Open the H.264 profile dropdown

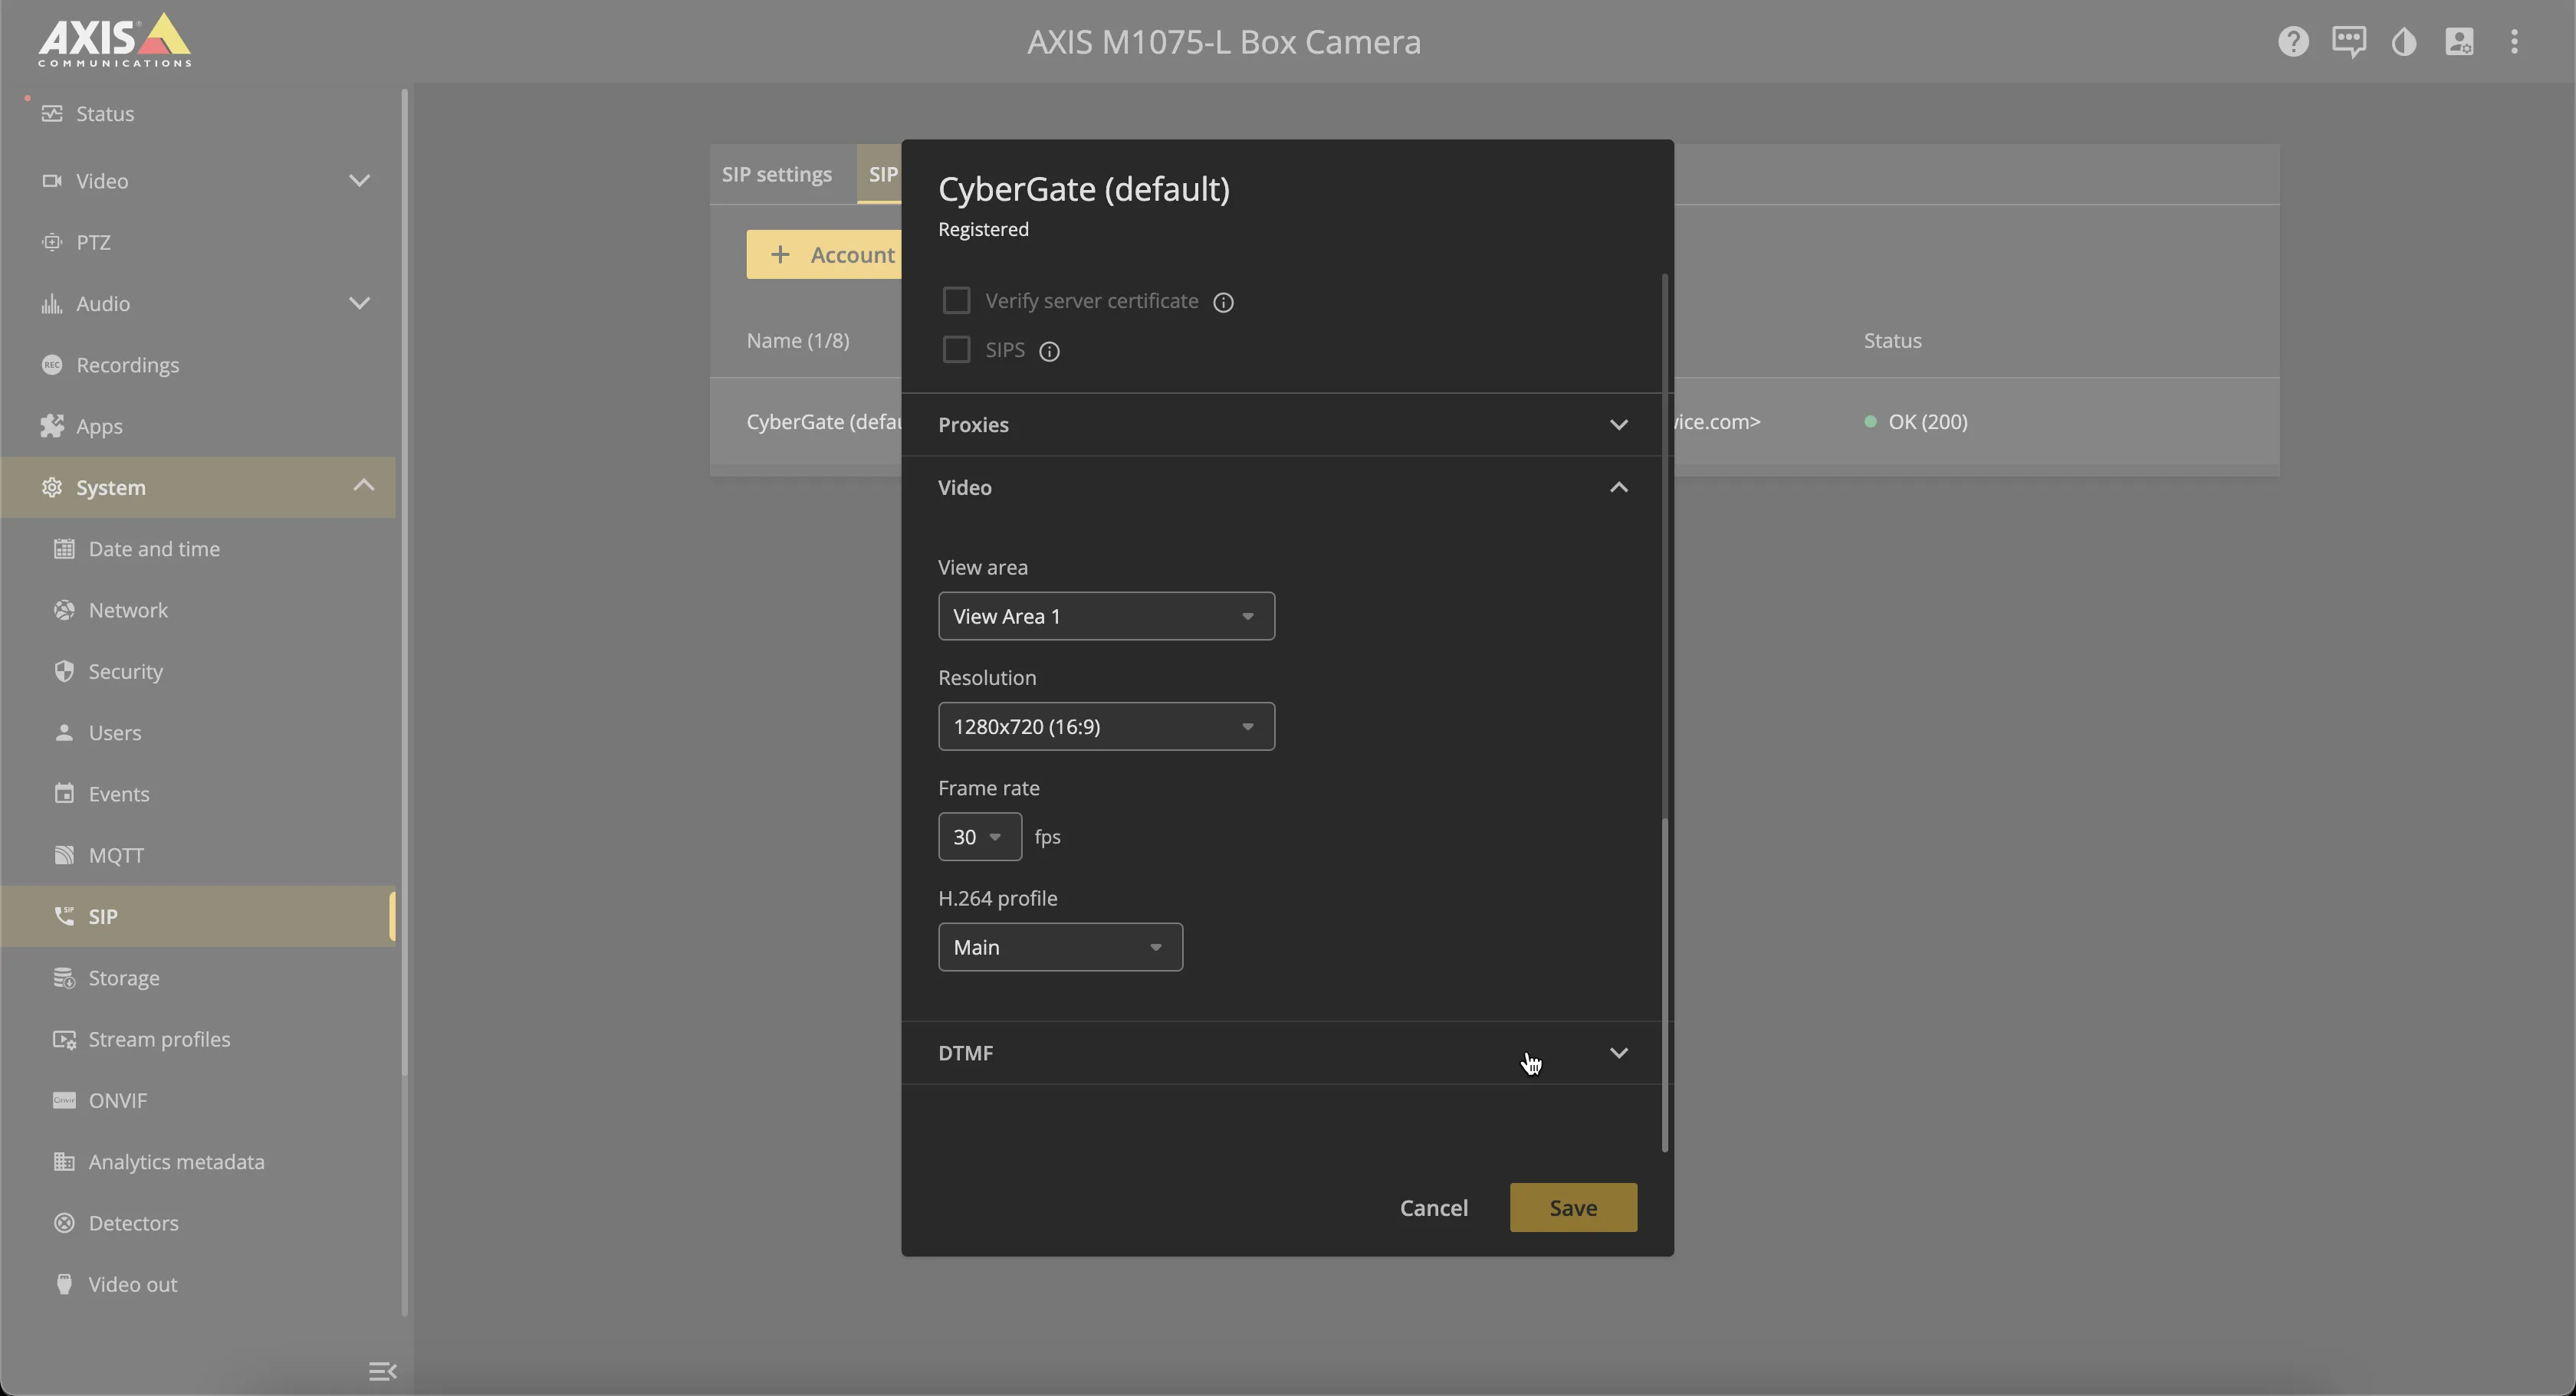1060,946
